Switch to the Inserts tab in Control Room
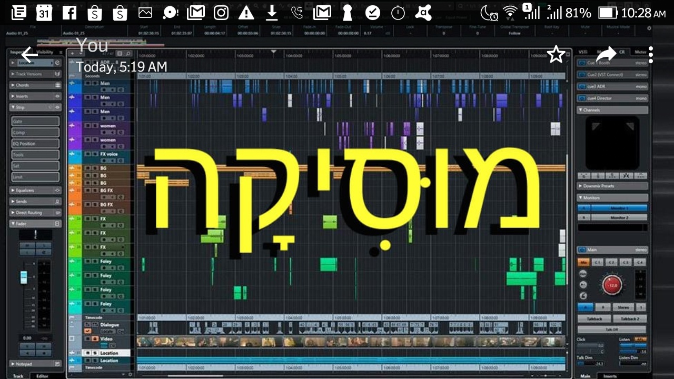The width and height of the screenshot is (674, 379). tap(610, 376)
